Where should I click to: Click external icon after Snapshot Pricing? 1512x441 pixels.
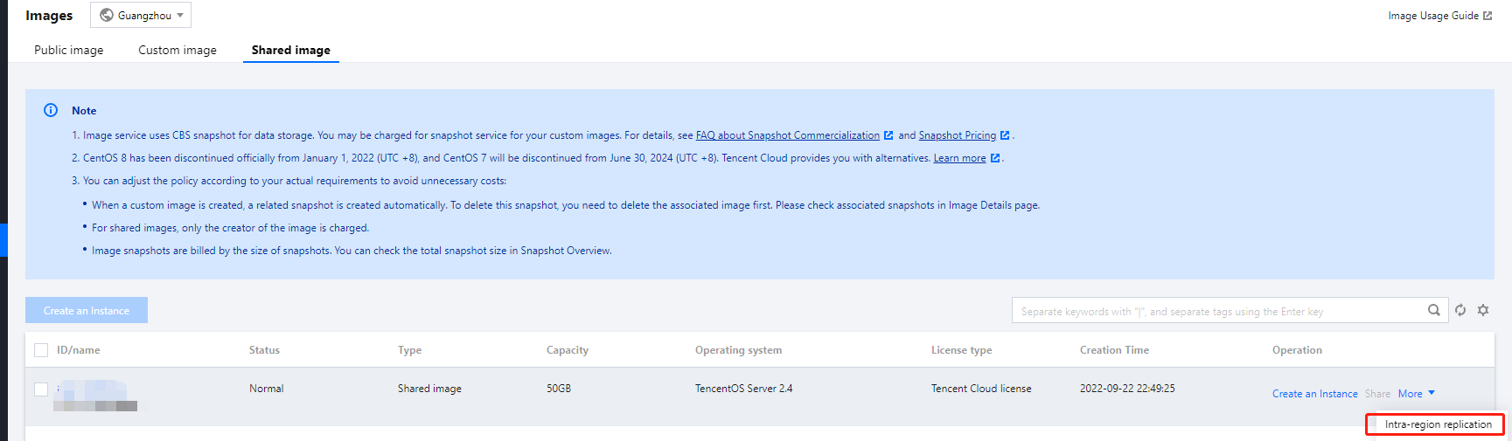[x=1005, y=135]
